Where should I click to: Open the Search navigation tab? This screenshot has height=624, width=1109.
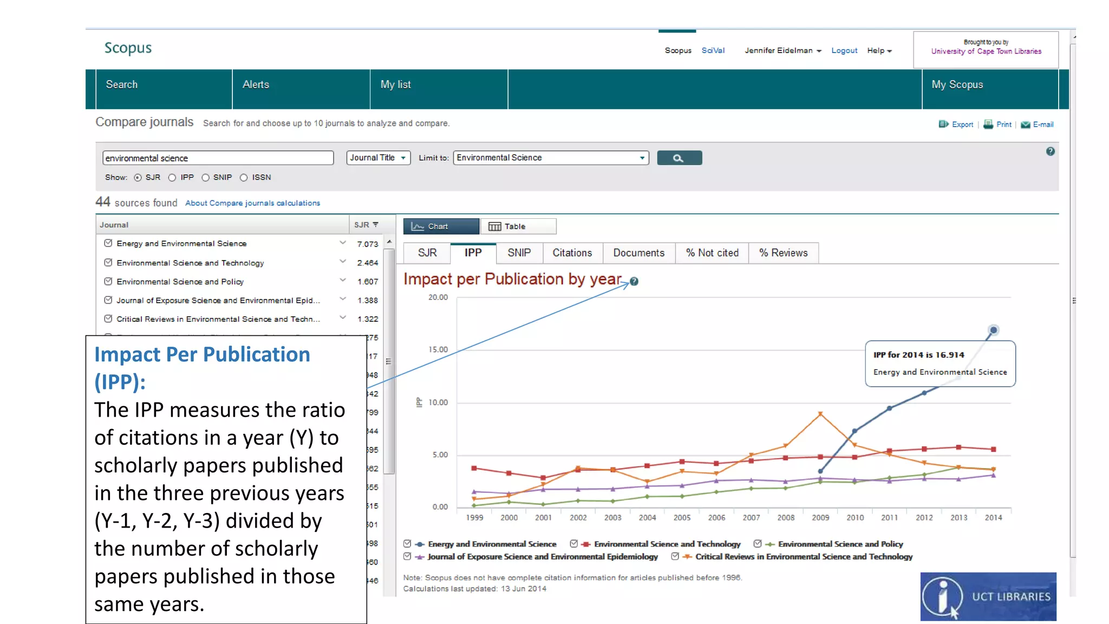tap(164, 89)
